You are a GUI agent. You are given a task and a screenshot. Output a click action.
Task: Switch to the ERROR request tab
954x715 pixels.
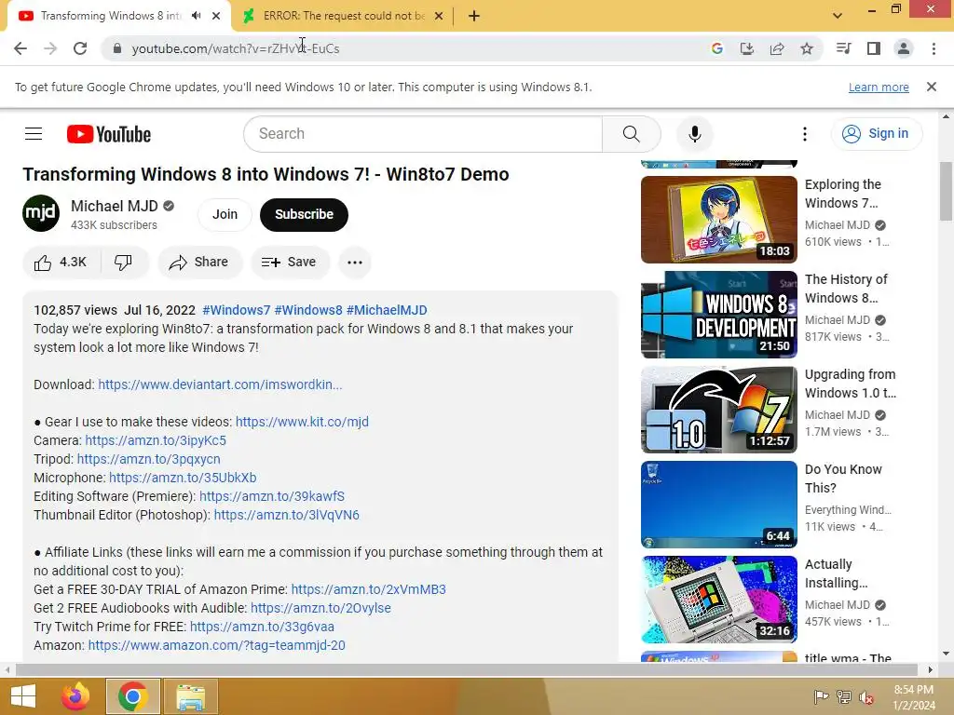(x=344, y=16)
